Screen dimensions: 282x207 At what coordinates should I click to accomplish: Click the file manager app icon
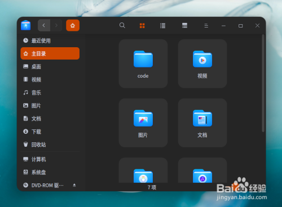(x=26, y=25)
